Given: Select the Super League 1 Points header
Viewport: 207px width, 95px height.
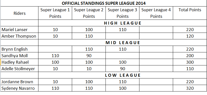Looking at the screenshot, I should pos(55,13).
